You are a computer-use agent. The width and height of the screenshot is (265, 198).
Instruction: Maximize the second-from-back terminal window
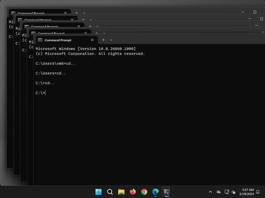(262, 19)
